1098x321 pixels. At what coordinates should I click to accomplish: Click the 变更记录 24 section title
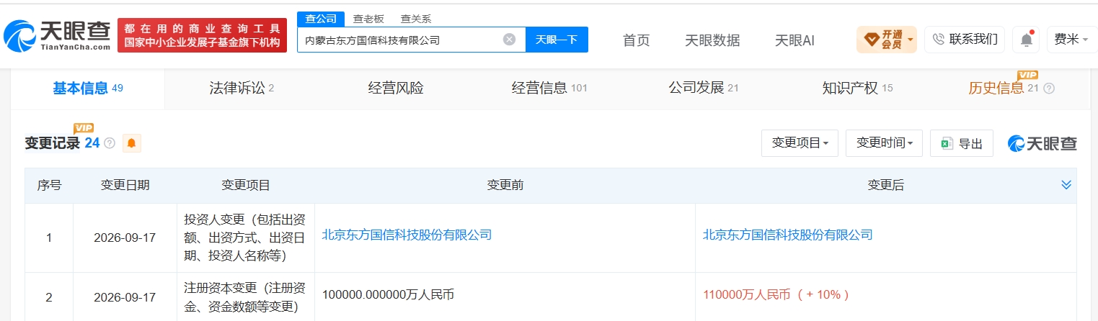coord(62,143)
